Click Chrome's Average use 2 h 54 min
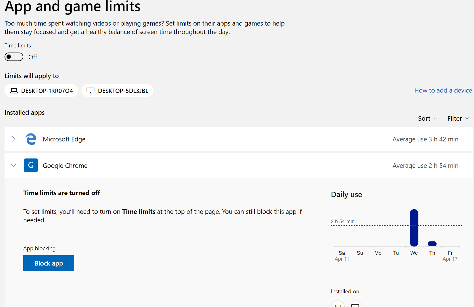 [x=425, y=166]
